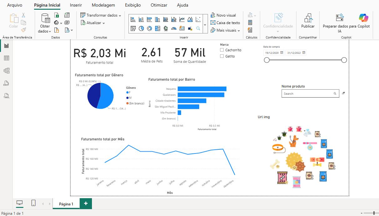Open the DAX query view icon
Viewport: 379px width, 216px height.
click(x=6, y=83)
